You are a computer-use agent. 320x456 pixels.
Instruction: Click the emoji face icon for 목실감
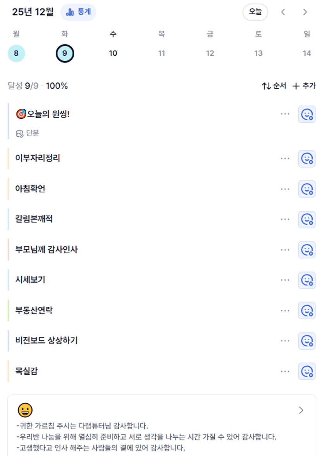click(x=306, y=371)
